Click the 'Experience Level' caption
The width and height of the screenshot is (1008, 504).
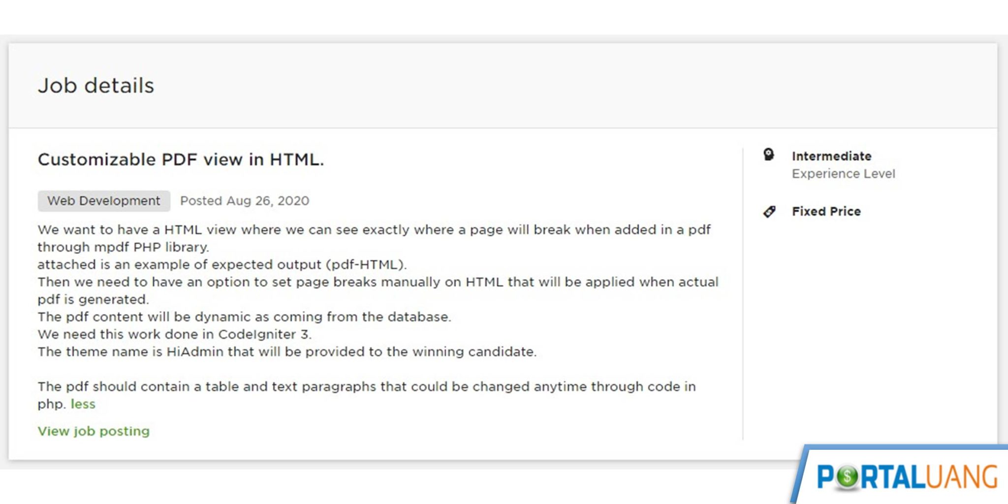coord(843,174)
